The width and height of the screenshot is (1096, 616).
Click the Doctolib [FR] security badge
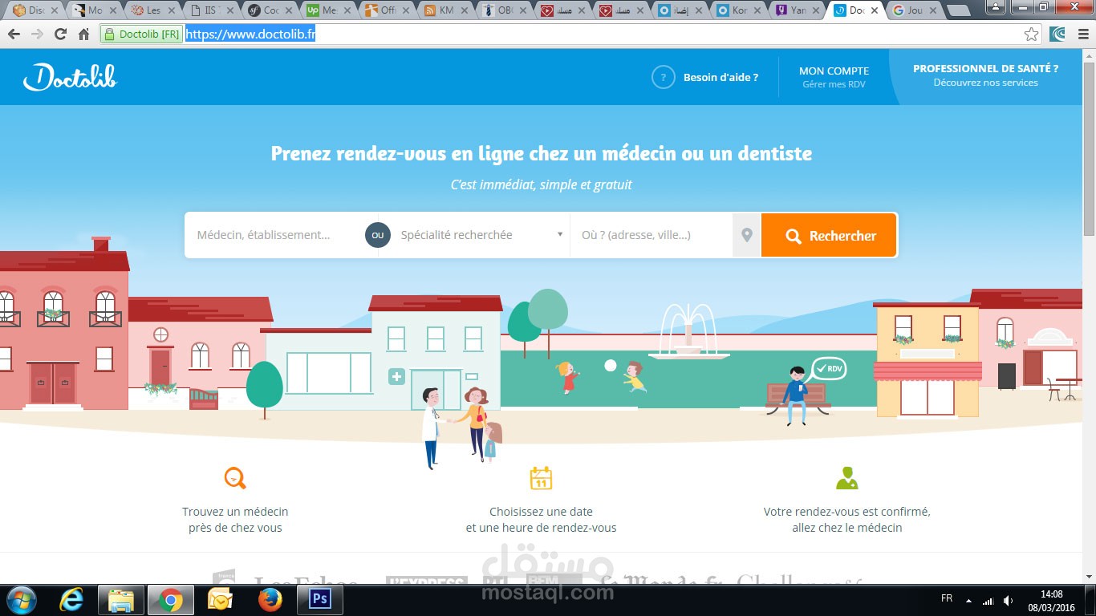[141, 34]
